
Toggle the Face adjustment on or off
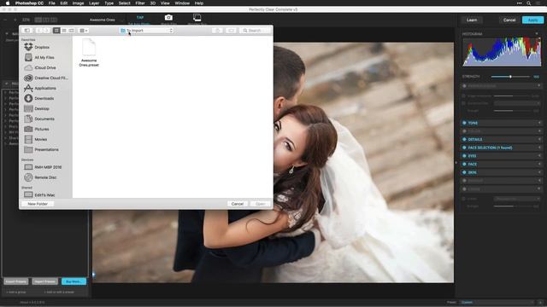pos(464,164)
